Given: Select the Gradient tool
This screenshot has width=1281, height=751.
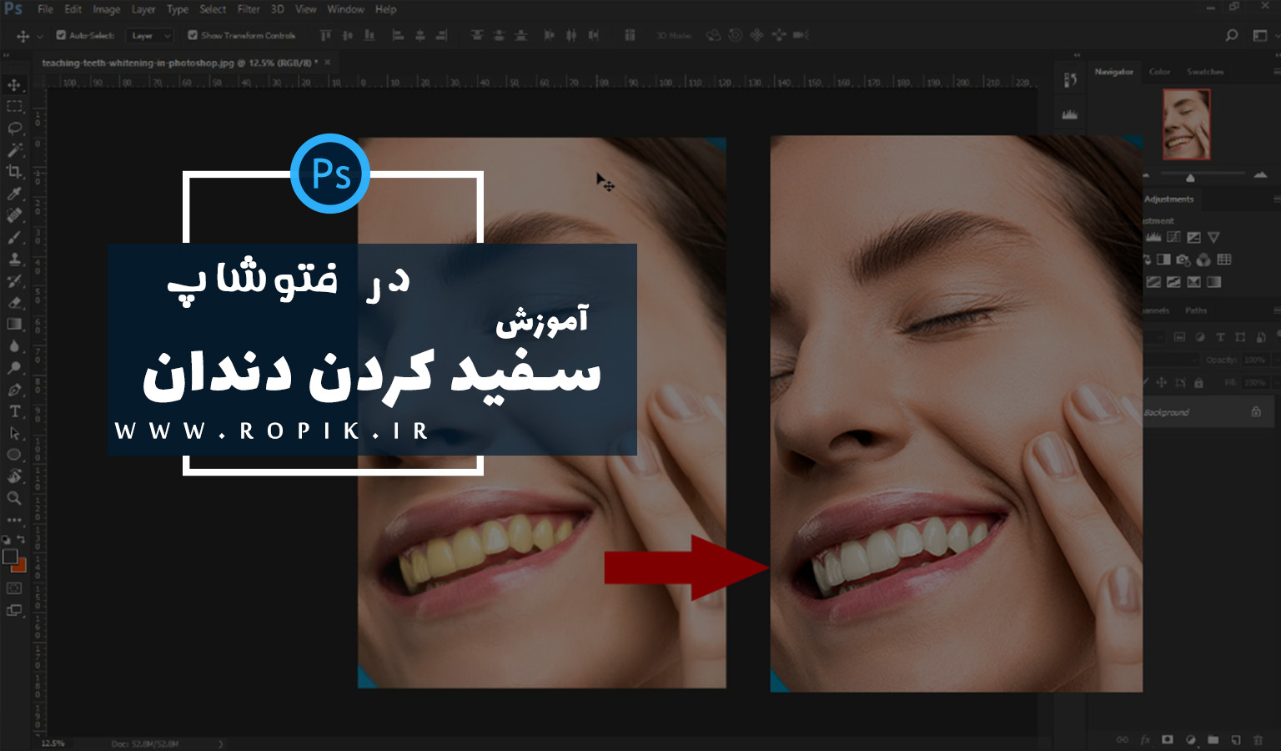Looking at the screenshot, I should [14, 325].
